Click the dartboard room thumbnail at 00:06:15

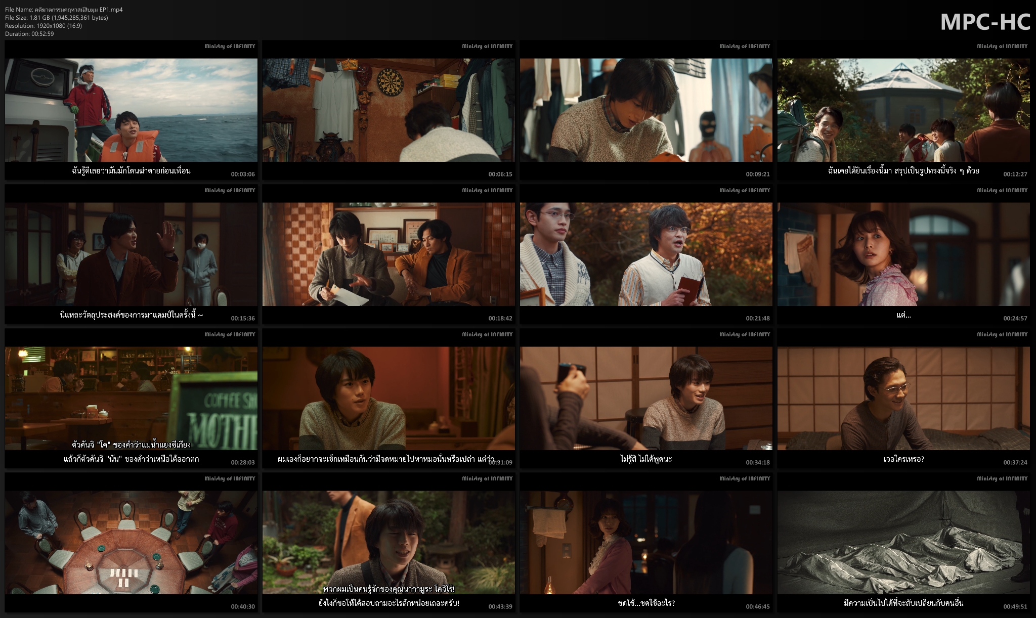(388, 110)
